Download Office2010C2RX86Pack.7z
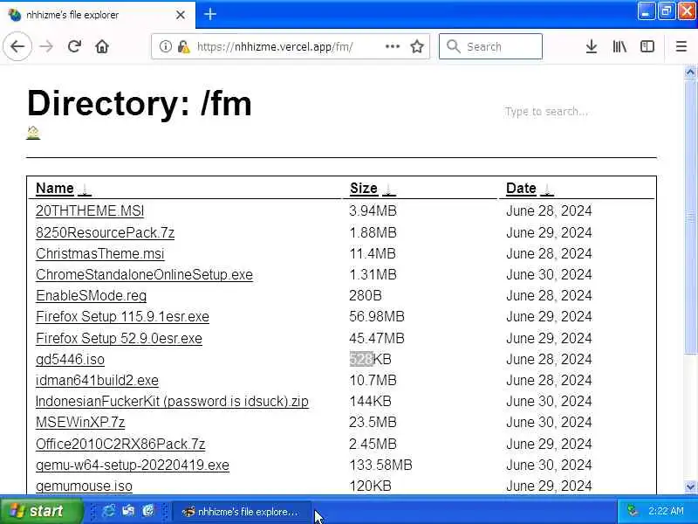 tap(120, 444)
